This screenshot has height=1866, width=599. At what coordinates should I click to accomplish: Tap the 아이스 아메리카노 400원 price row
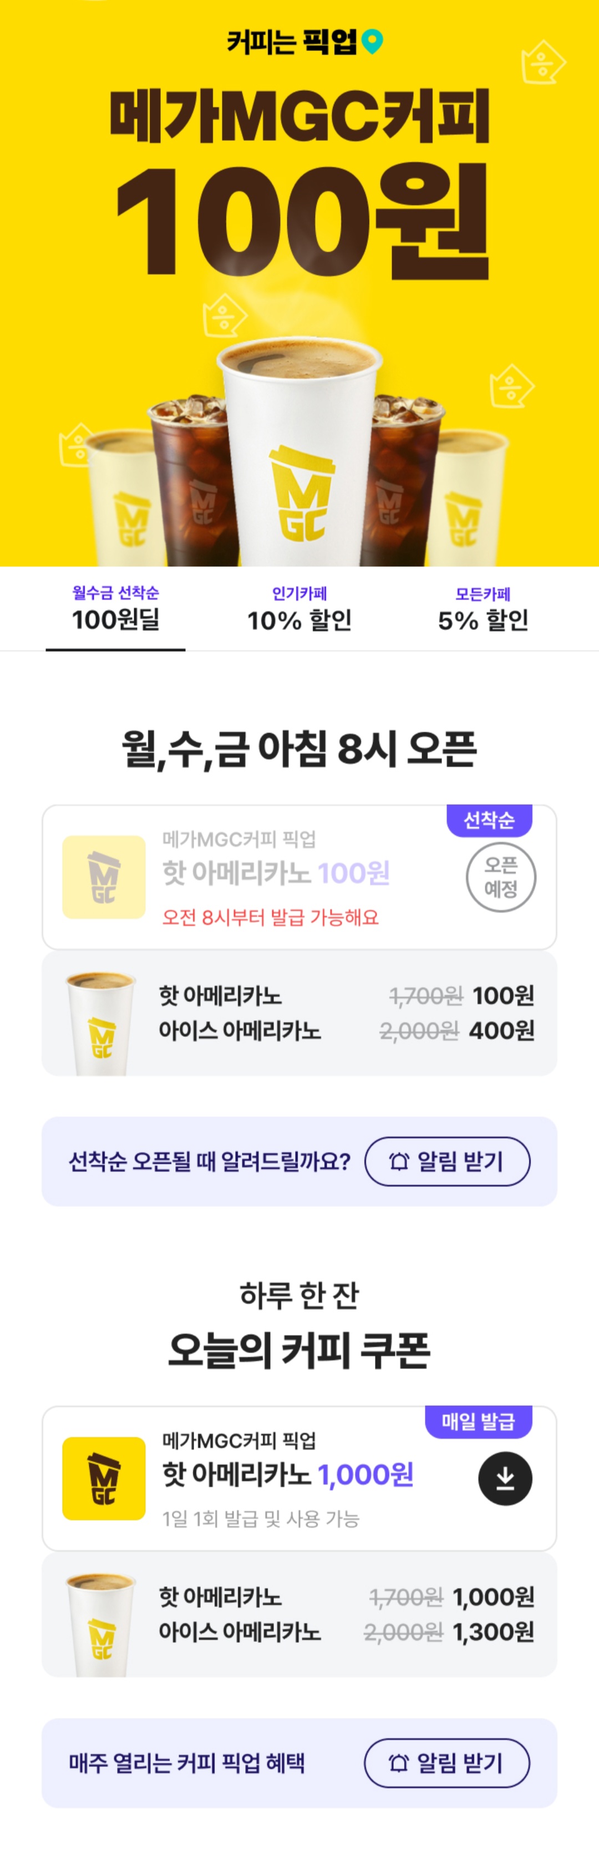pos(346,1030)
